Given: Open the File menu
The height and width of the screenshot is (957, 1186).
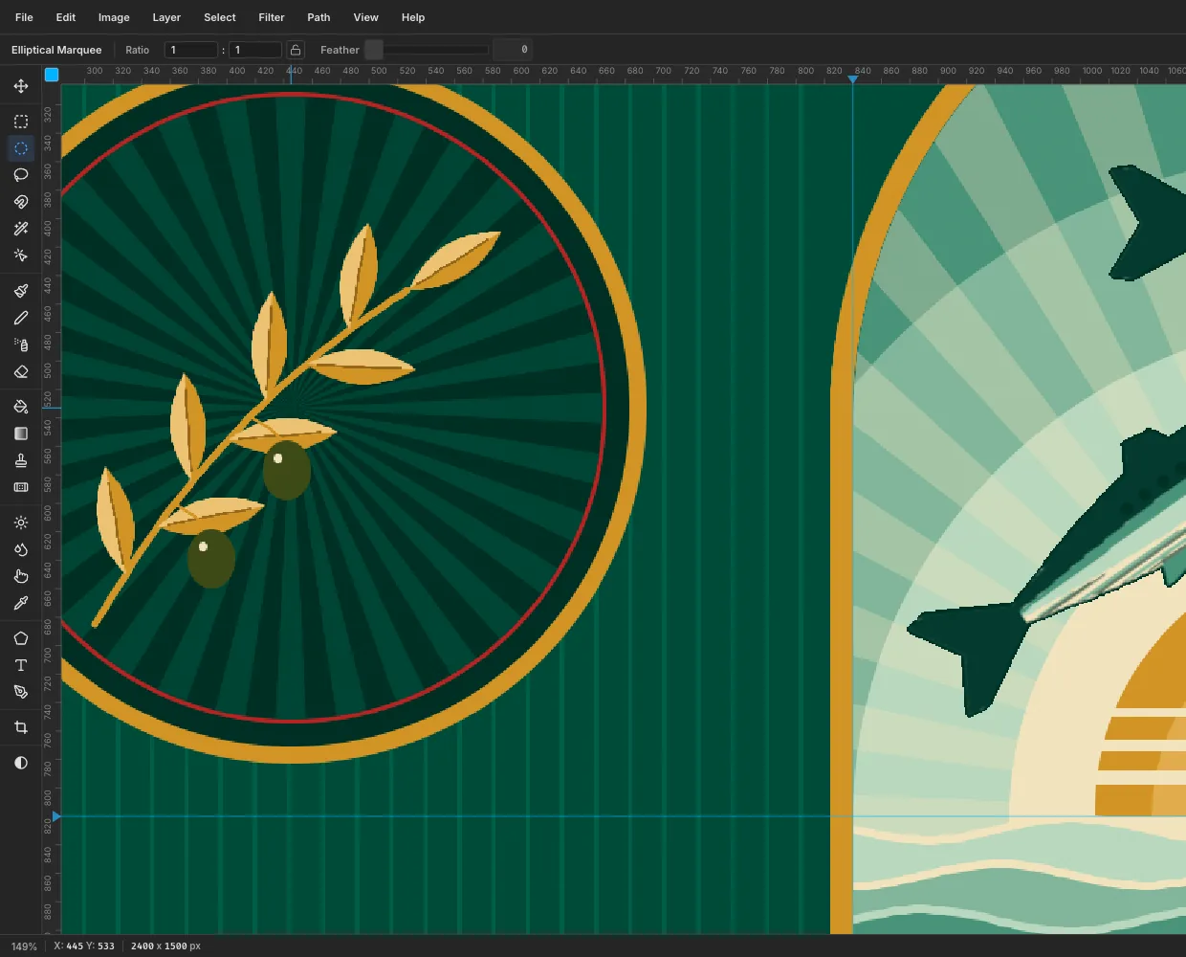Looking at the screenshot, I should 24,17.
